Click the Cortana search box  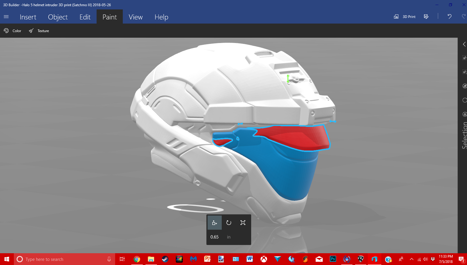(64, 259)
